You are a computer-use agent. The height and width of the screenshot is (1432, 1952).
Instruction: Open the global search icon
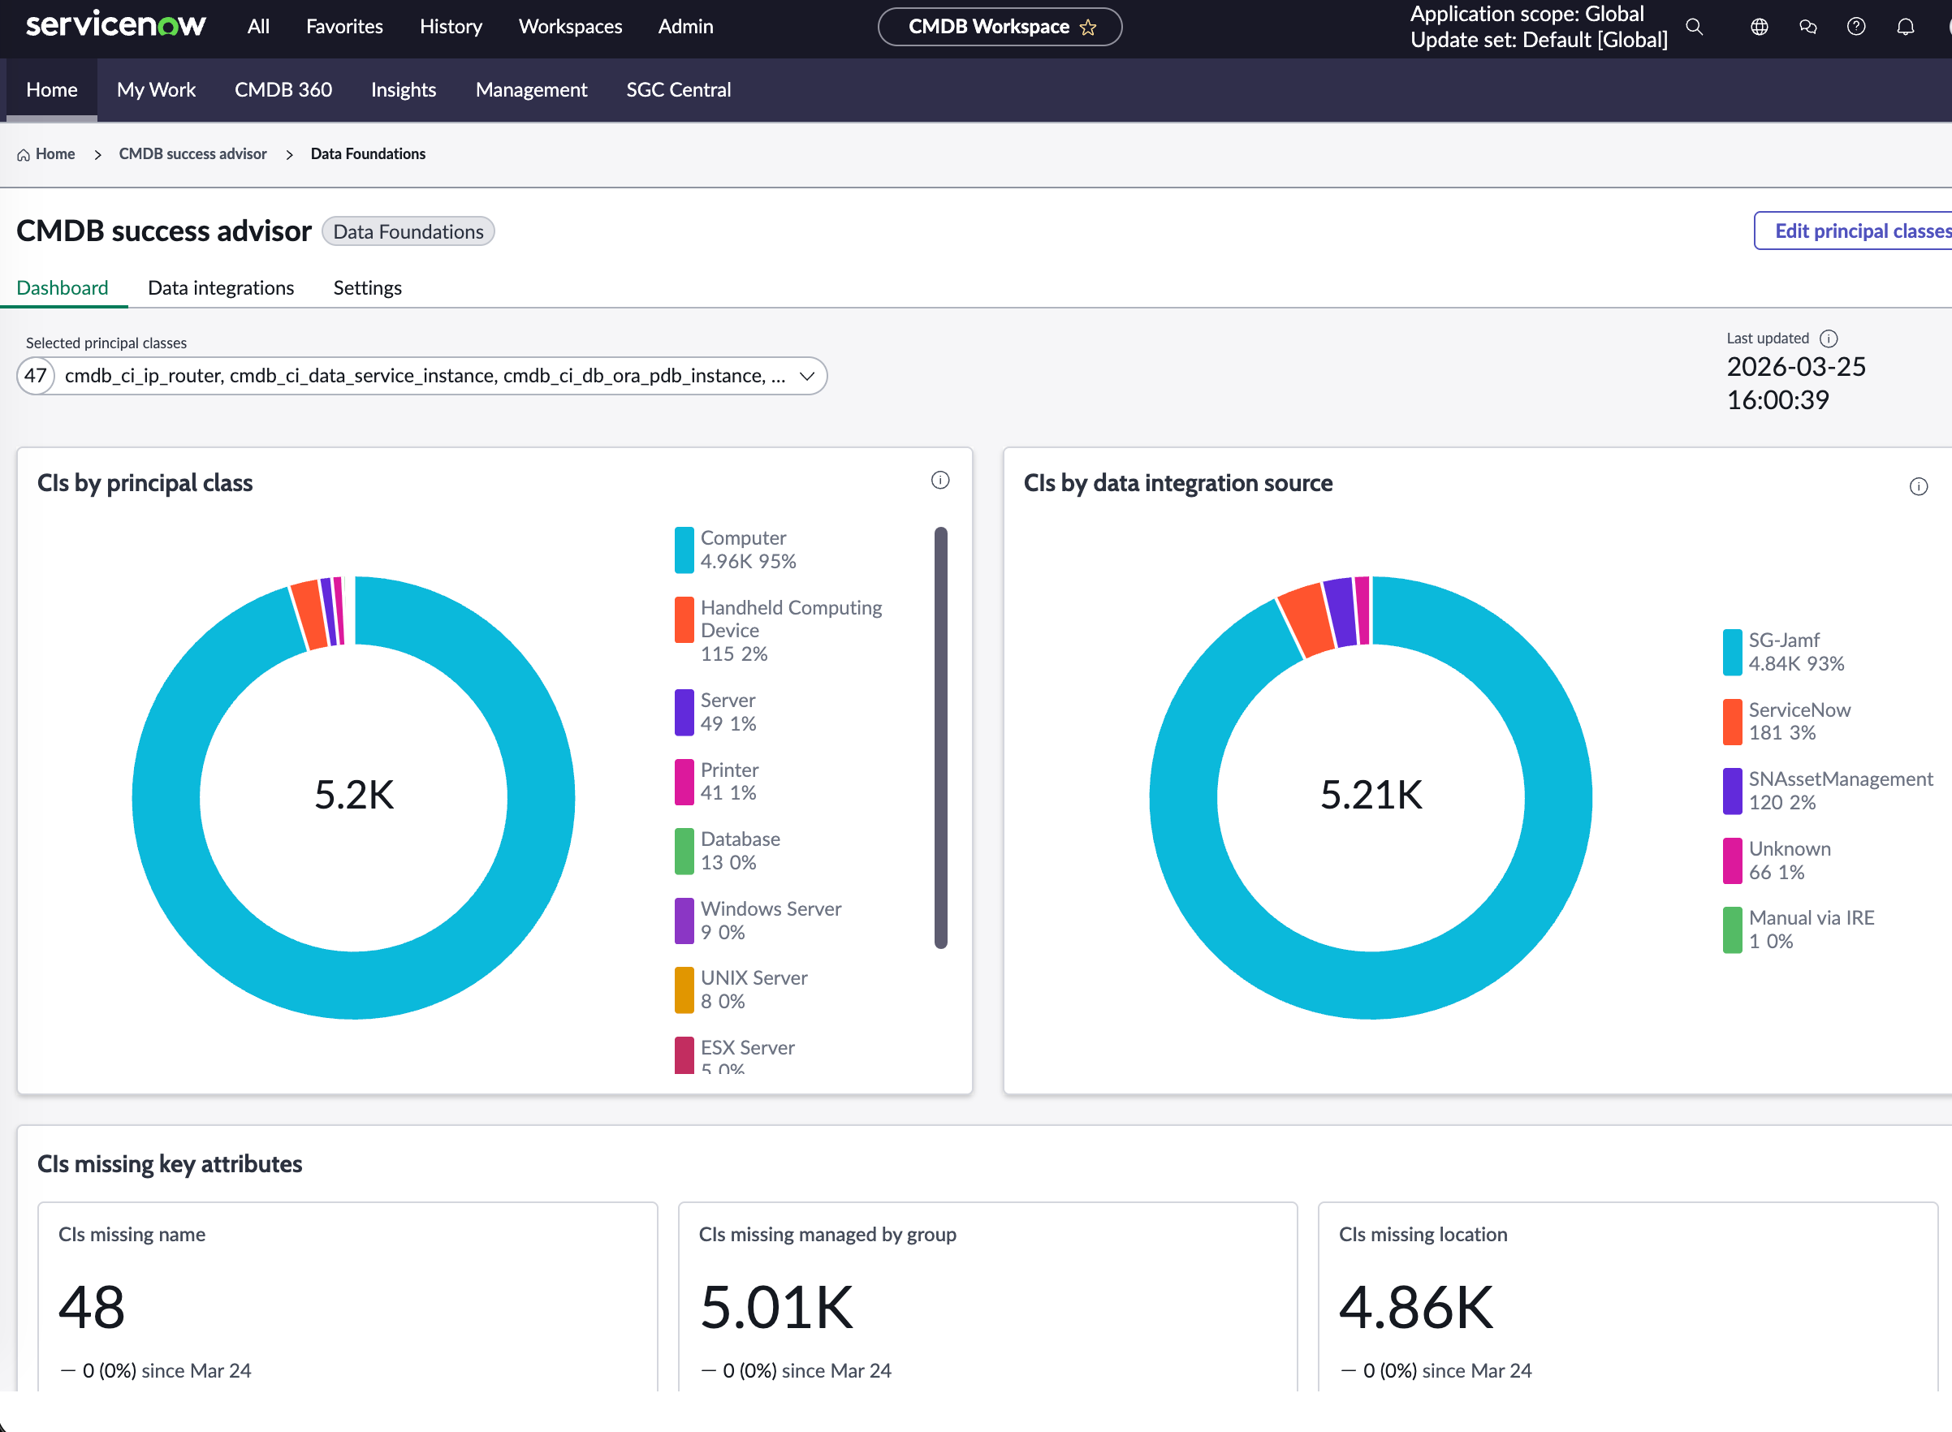click(1694, 27)
